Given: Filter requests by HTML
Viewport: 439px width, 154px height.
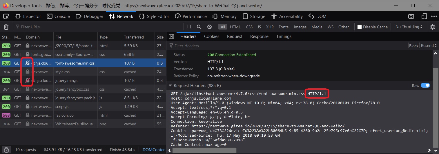Looking at the screenshot, I should tap(235, 27).
